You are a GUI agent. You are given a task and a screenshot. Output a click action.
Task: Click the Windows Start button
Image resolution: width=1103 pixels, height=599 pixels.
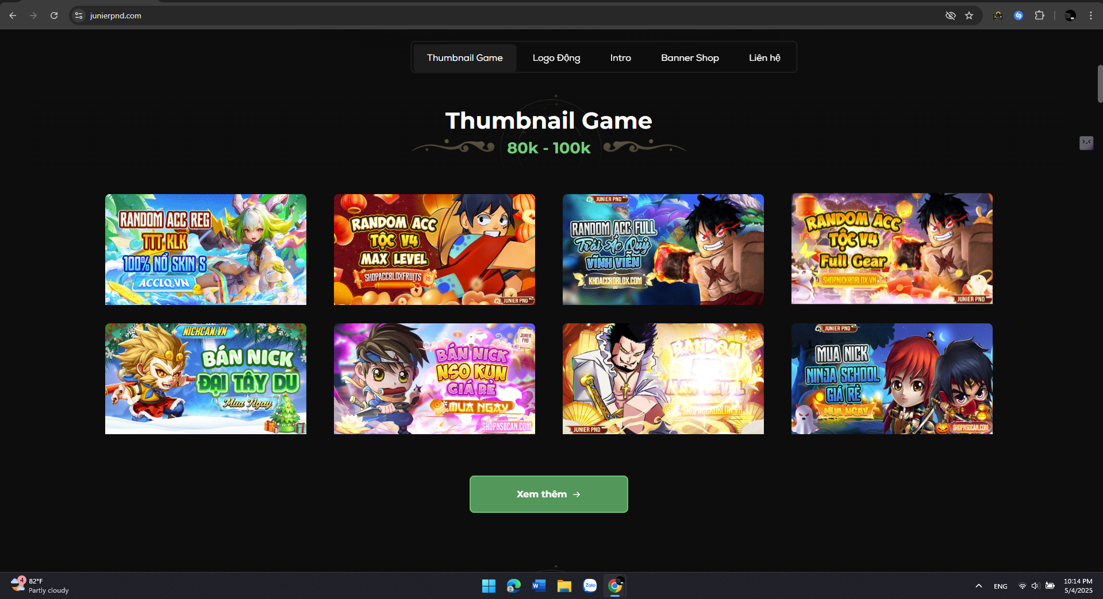click(489, 586)
